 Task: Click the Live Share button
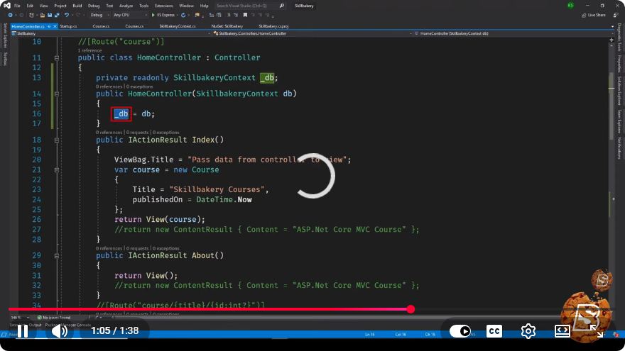click(594, 15)
